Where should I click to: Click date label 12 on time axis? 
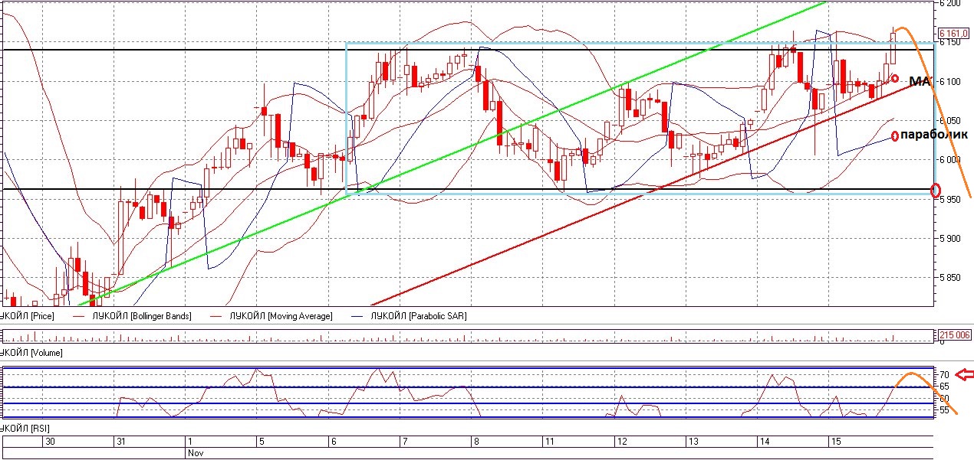pos(620,442)
